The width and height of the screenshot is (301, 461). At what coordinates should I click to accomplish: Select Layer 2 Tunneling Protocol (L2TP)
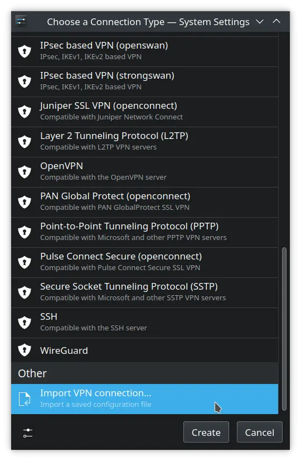click(144, 142)
